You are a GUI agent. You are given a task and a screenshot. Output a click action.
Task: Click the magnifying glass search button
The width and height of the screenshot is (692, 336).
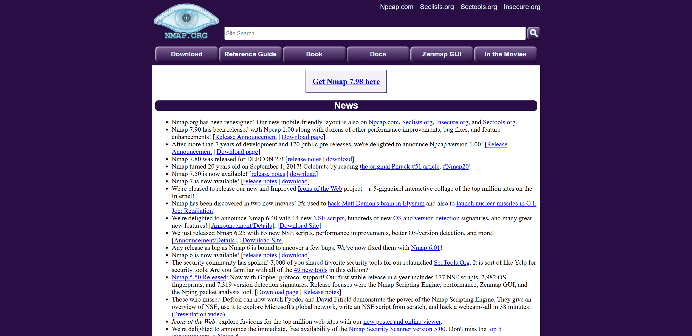[x=533, y=33]
